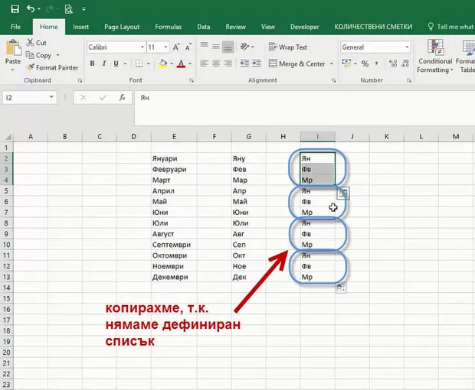Open the File tab
The width and height of the screenshot is (475, 390).
[x=15, y=27]
